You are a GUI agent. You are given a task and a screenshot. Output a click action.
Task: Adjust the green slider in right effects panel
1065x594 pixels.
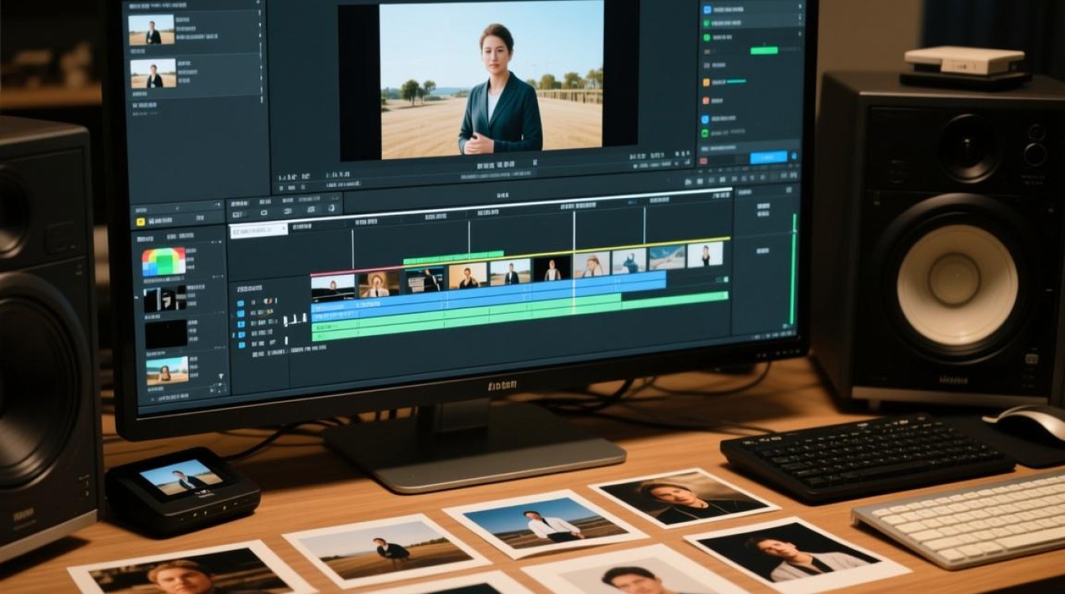pos(764,51)
